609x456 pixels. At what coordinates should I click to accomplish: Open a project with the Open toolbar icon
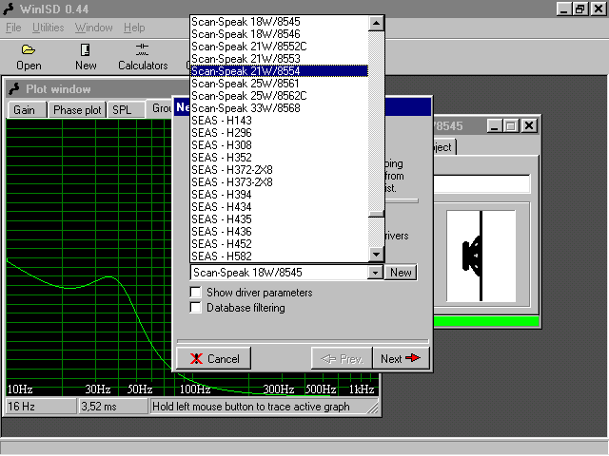tap(29, 57)
